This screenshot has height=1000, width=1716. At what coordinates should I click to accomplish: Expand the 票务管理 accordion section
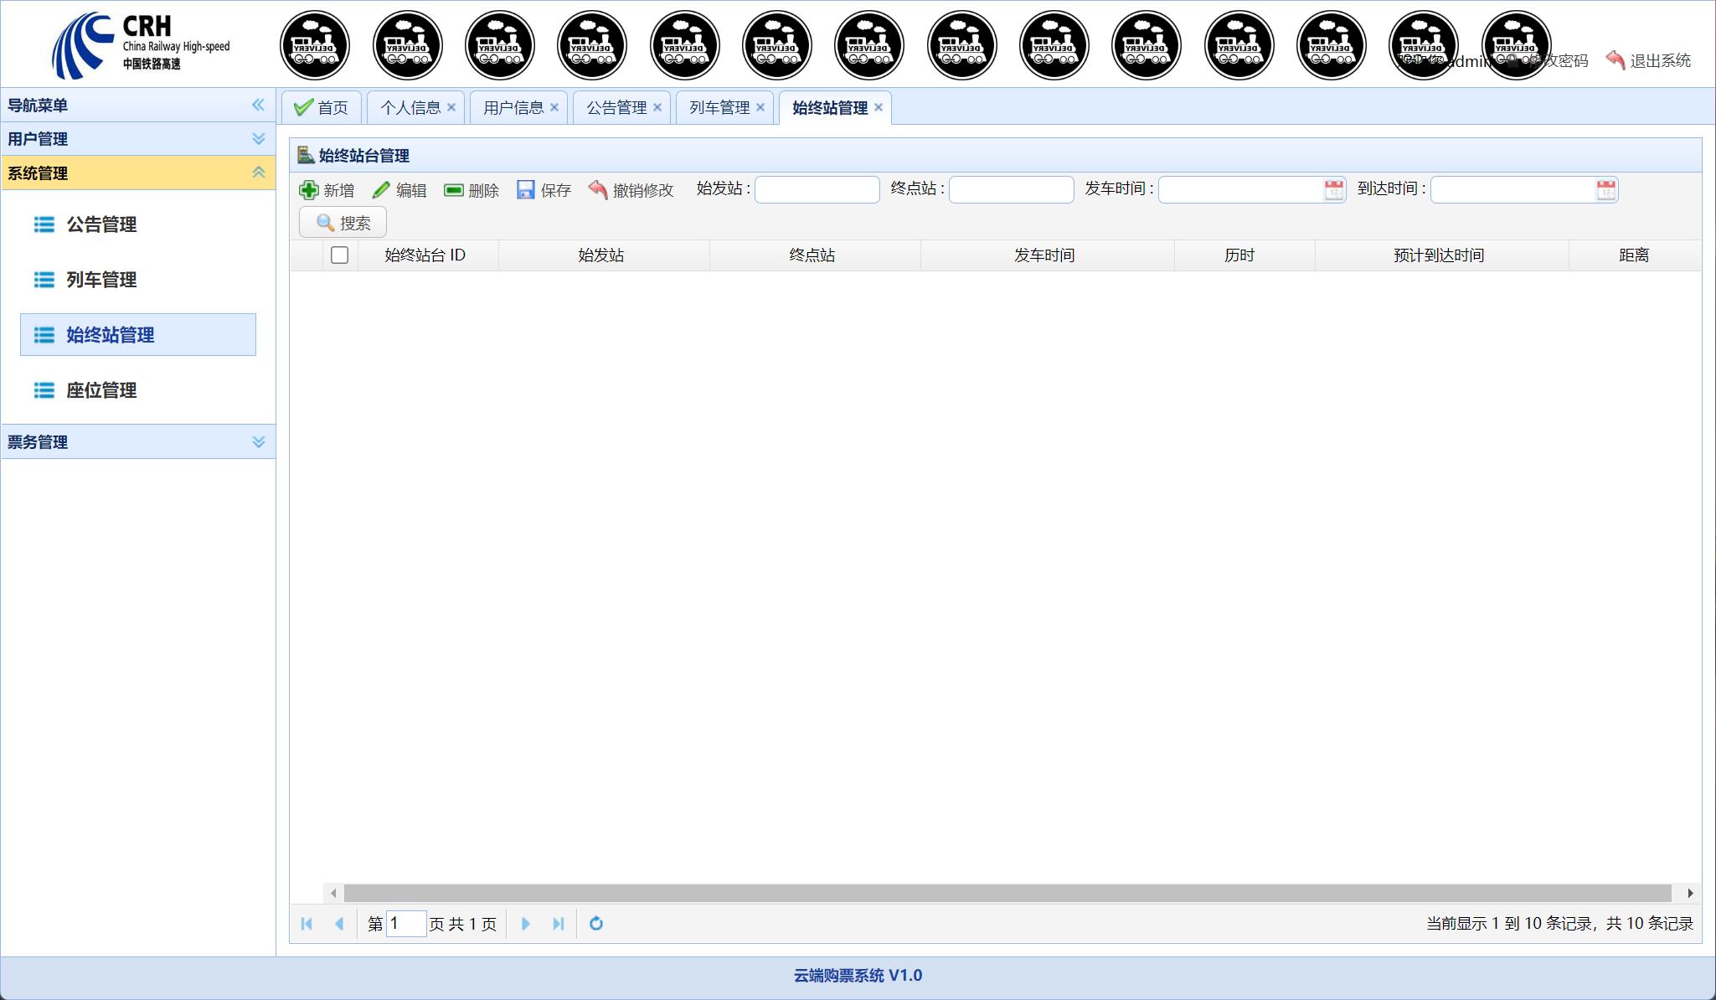click(259, 441)
